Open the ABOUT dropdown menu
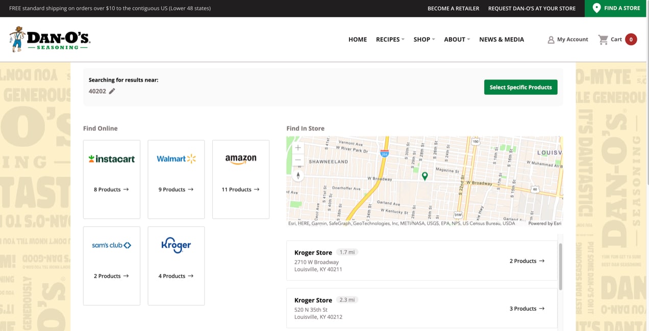 coord(455,39)
